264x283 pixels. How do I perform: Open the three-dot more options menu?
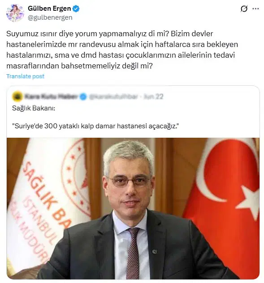point(255,8)
